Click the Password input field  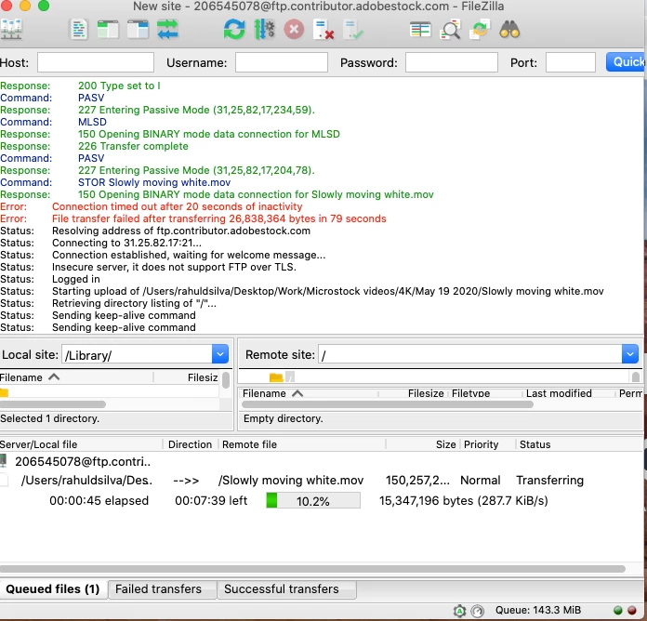click(x=452, y=62)
